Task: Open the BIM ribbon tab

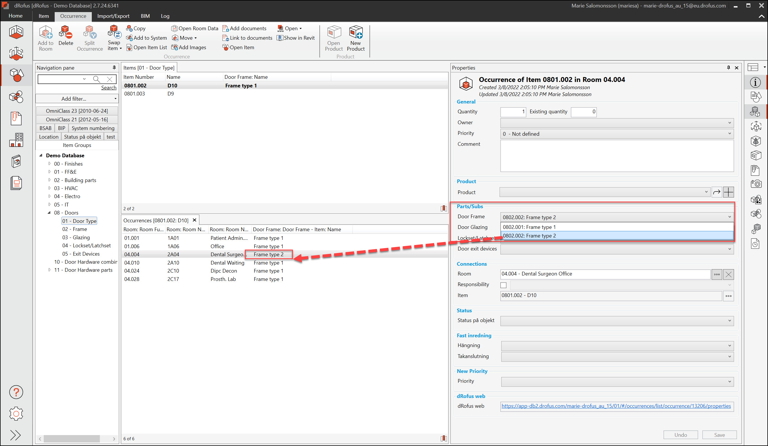Action: coord(145,16)
